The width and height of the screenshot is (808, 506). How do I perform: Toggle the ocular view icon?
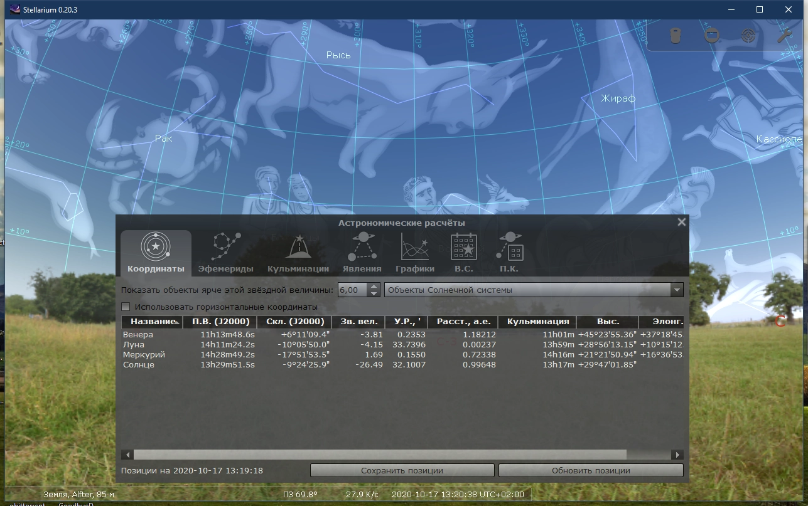click(x=675, y=35)
